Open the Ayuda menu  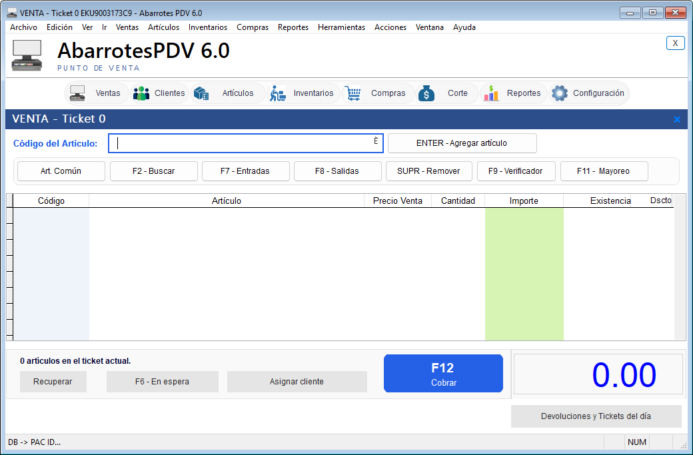tap(464, 27)
